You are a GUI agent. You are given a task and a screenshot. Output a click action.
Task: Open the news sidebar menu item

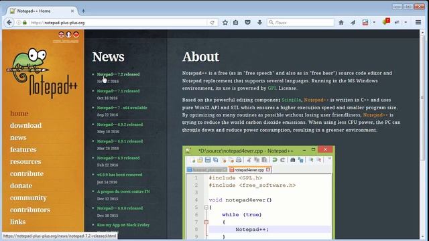tap(18, 137)
